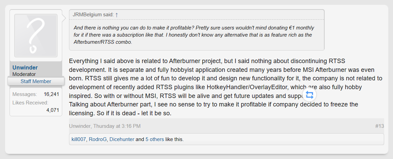Open the #13 post permalink

point(379,126)
